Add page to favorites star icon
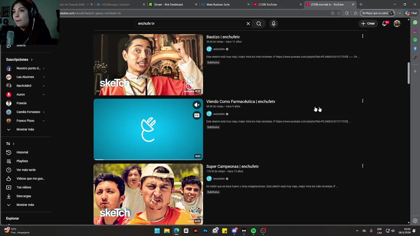Viewport: 420px width, 236px height. tap(339, 13)
